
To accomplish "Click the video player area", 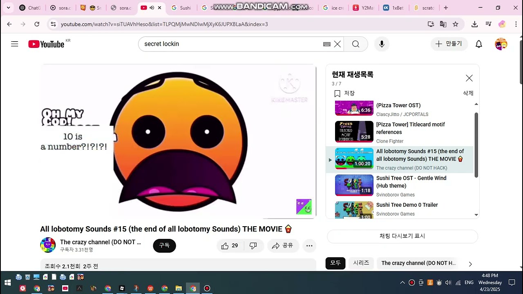I will pyautogui.click(x=178, y=141).
